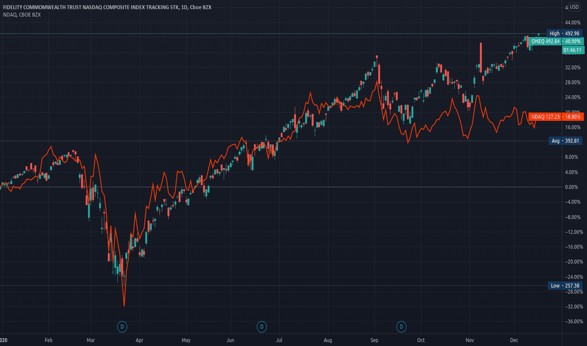Viewport: 587px width, 346px height.
Task: Click the Aug time axis label
Action: pos(328,340)
